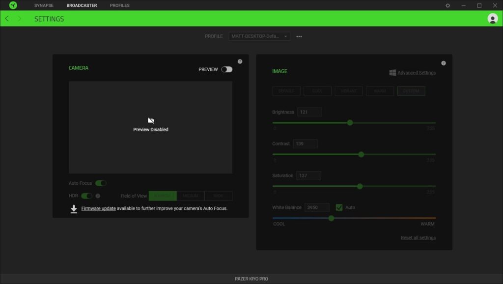Screen dimensions: 503x284
Task: Select the Custom image preset
Action: tap(411, 91)
